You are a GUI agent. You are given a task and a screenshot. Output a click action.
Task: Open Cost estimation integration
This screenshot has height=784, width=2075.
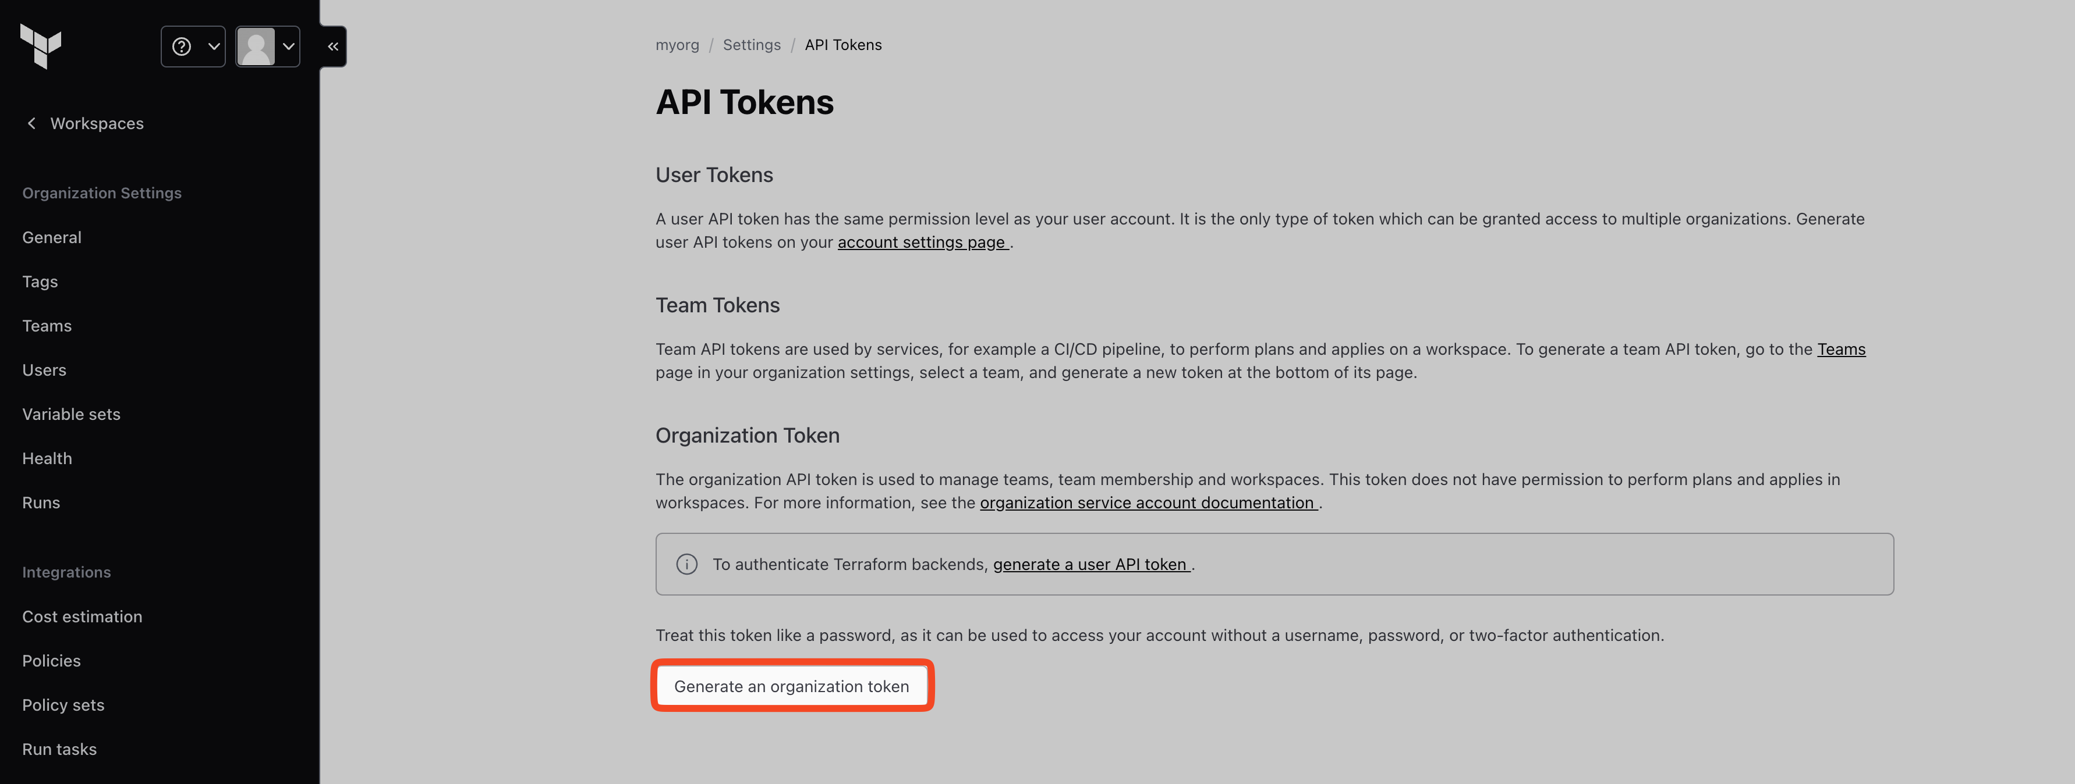coord(82,616)
